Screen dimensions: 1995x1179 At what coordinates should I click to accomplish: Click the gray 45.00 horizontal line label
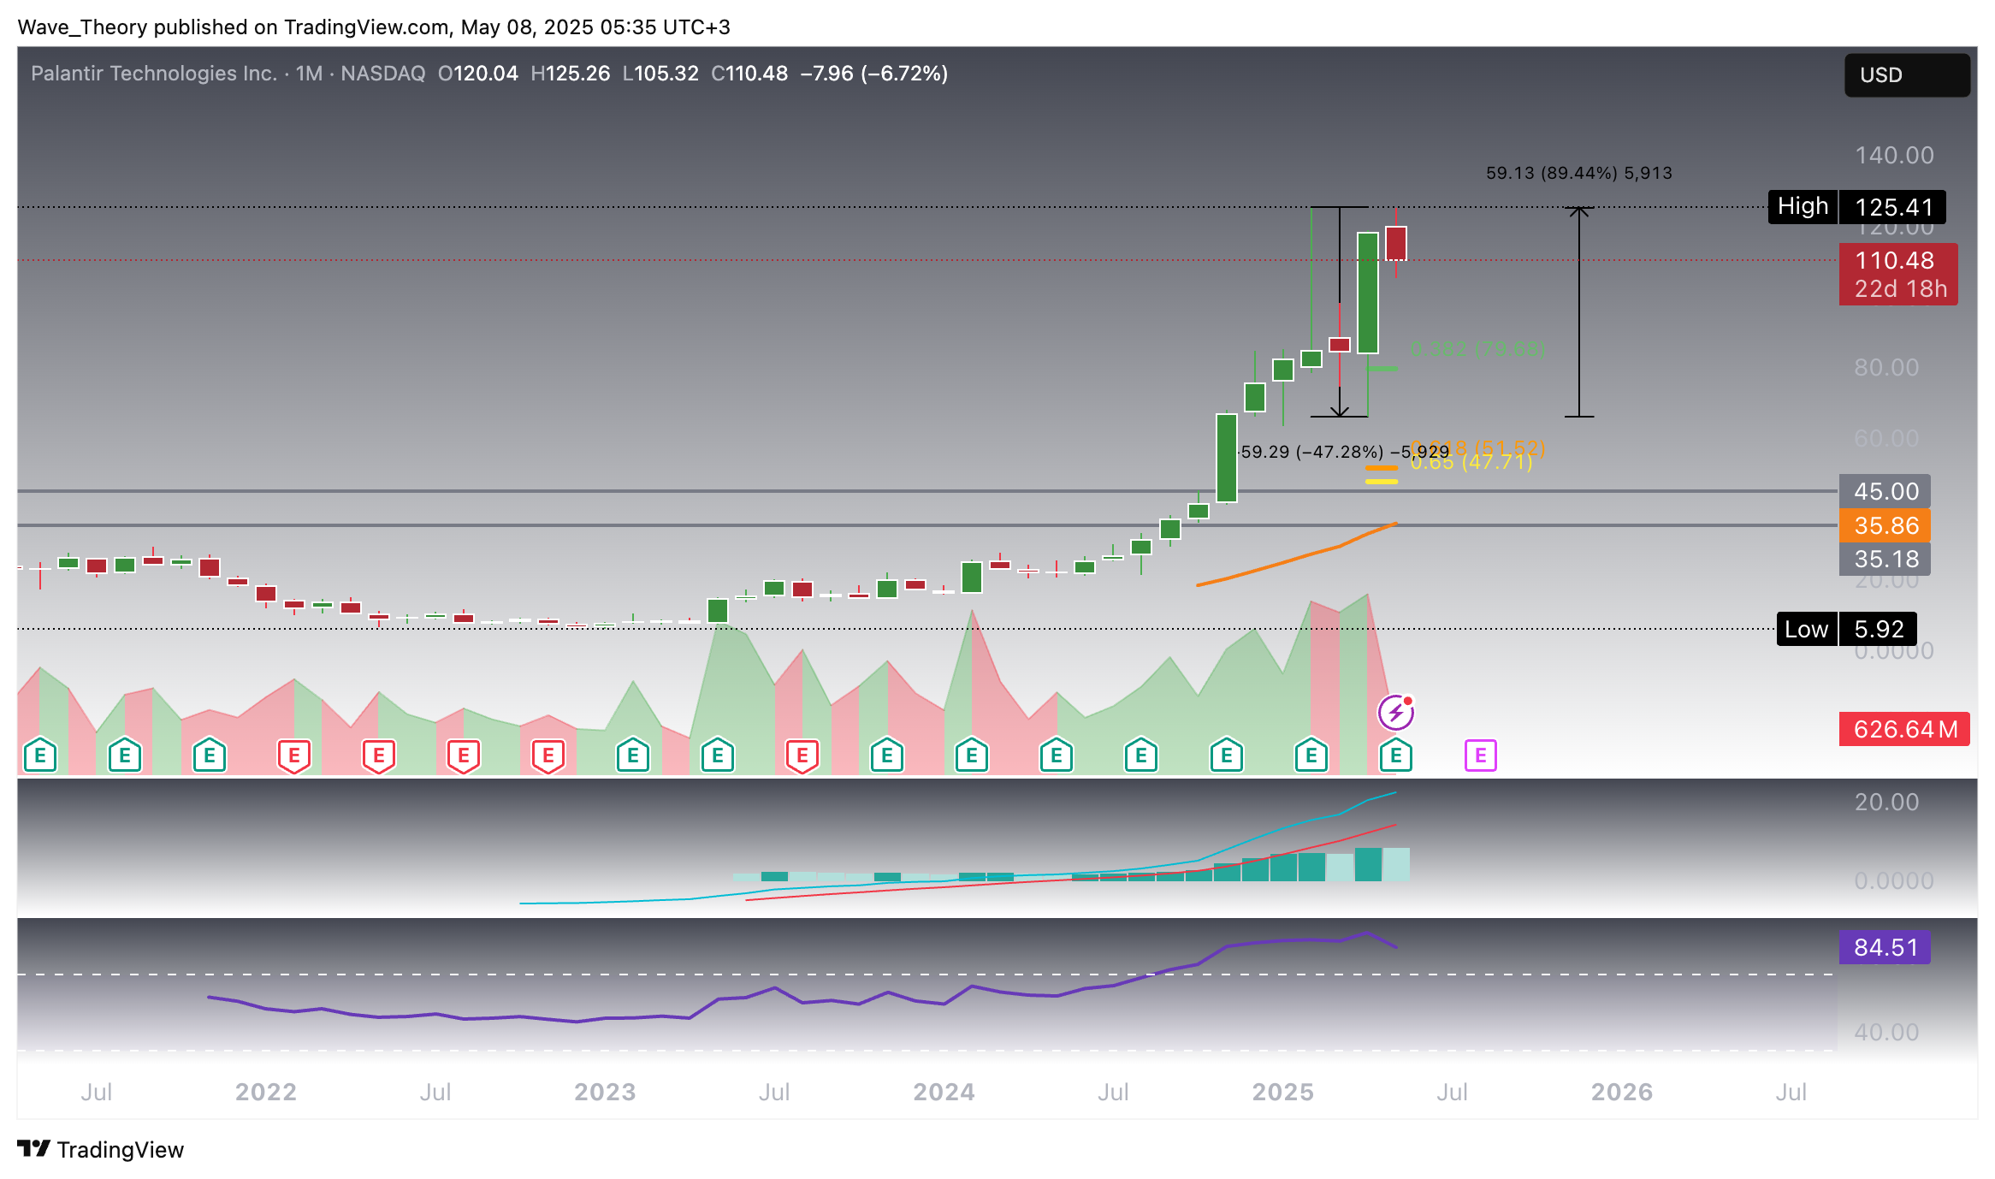coord(1885,491)
